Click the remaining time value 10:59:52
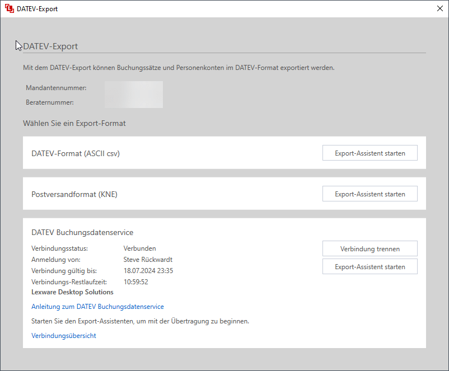This screenshot has width=449, height=371. click(135, 281)
